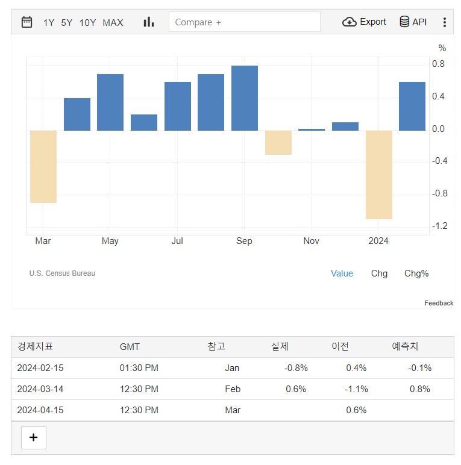461x465 pixels.
Task: Click the 예측치 column header
Action: (405, 346)
